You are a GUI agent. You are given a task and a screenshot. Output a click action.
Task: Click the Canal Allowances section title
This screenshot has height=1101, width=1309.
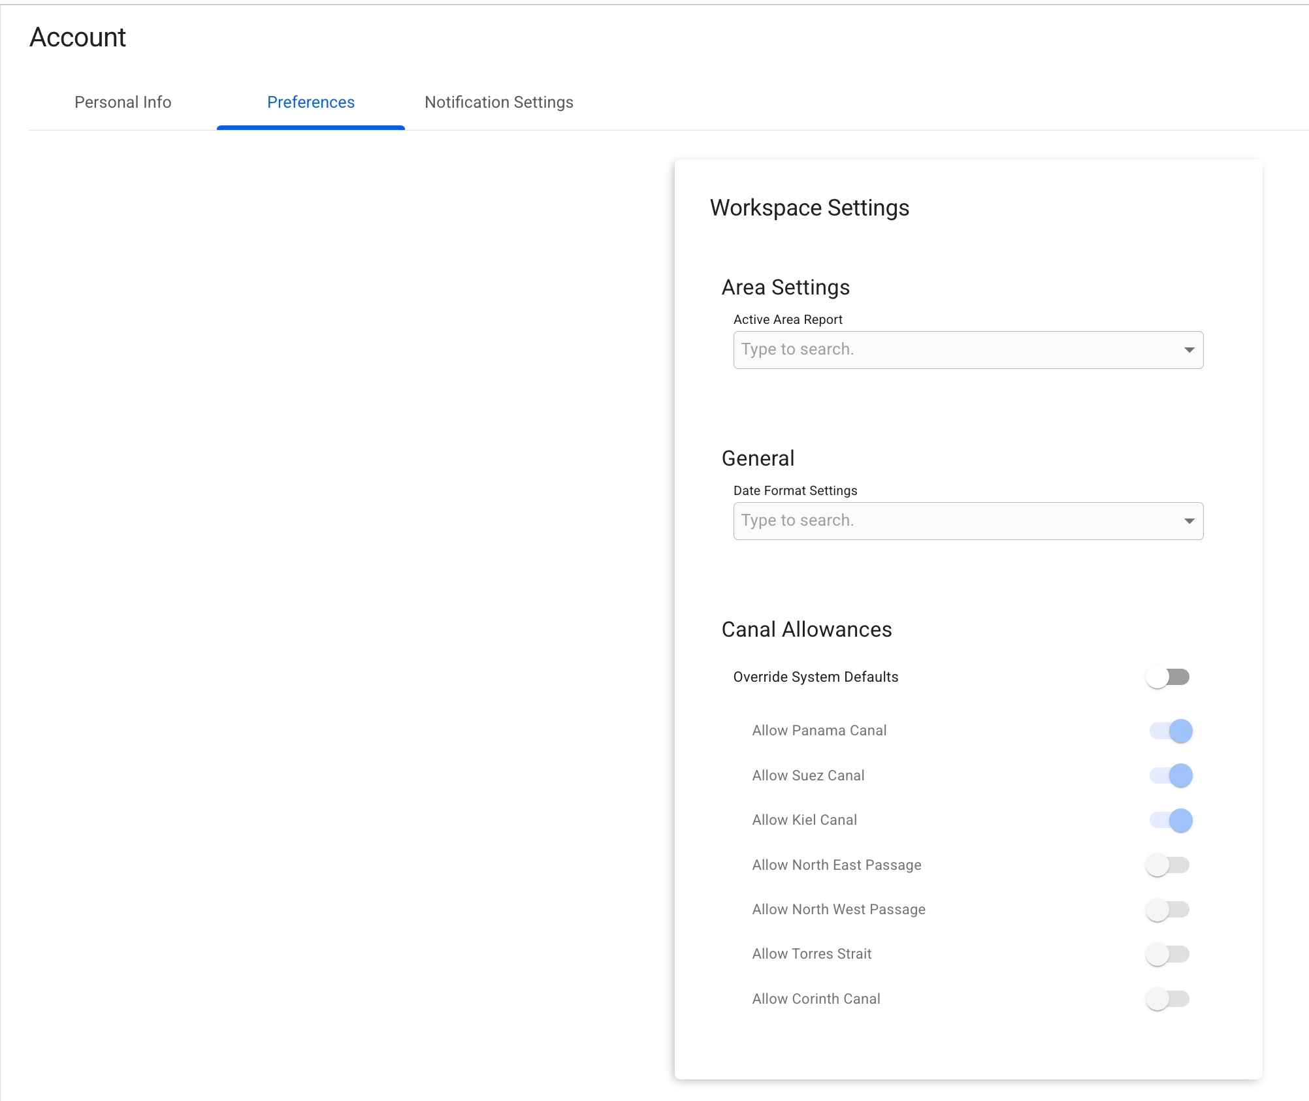tap(807, 630)
